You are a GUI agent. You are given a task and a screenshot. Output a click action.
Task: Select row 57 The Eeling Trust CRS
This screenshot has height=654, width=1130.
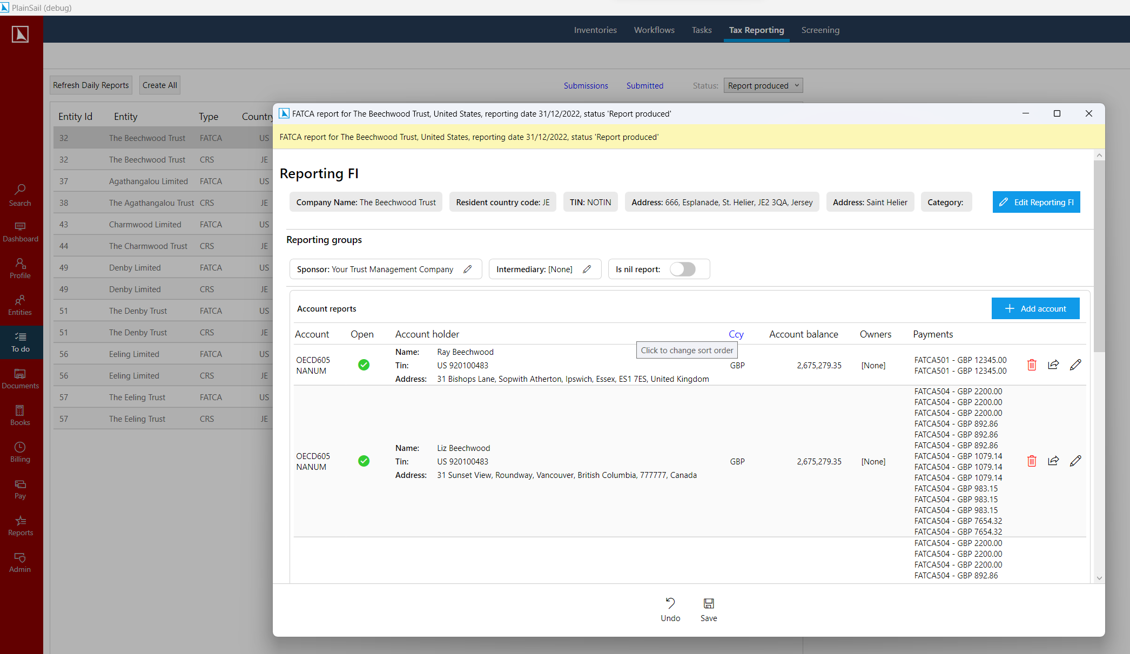[163, 419]
